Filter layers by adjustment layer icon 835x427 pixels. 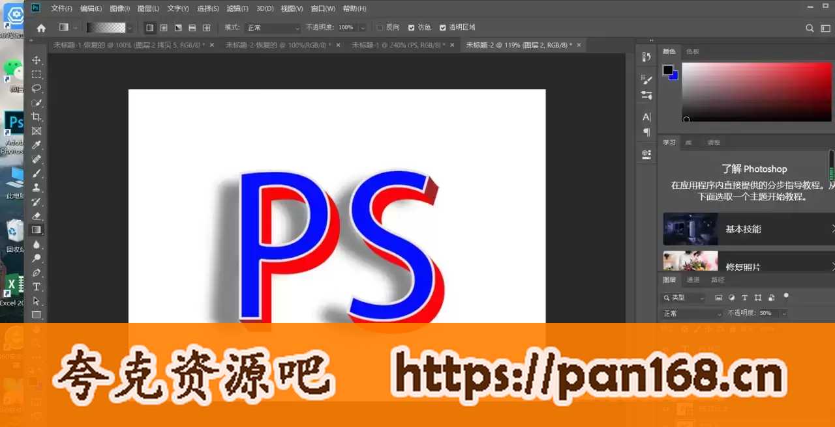(x=731, y=297)
